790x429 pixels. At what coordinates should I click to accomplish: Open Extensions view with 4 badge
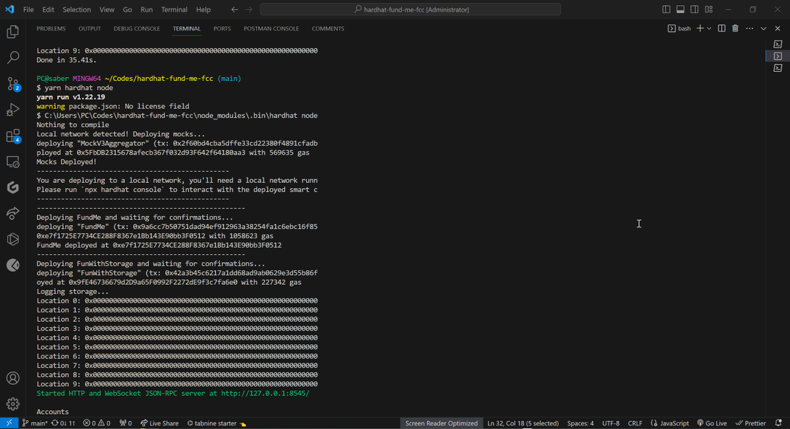pyautogui.click(x=13, y=136)
